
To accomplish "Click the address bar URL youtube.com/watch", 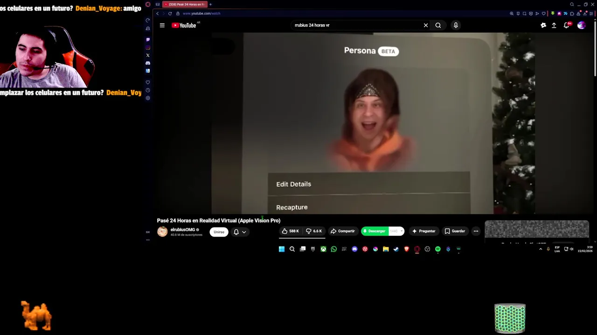I will pyautogui.click(x=201, y=13).
